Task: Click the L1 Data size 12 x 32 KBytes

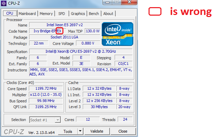Action: [99, 88]
